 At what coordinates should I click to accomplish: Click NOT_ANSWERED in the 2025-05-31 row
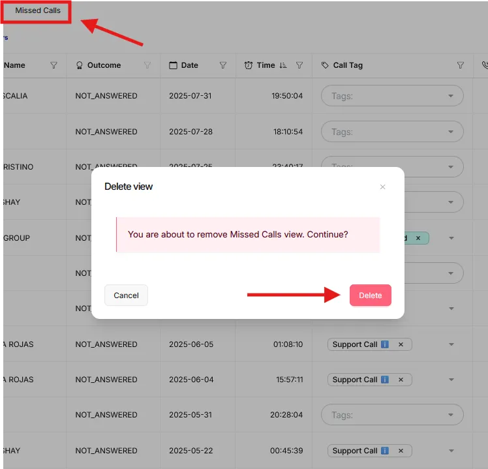click(106, 415)
